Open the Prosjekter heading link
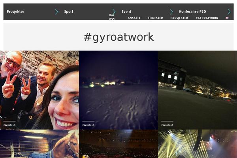This screenshot has width=237, height=158. click(15, 11)
